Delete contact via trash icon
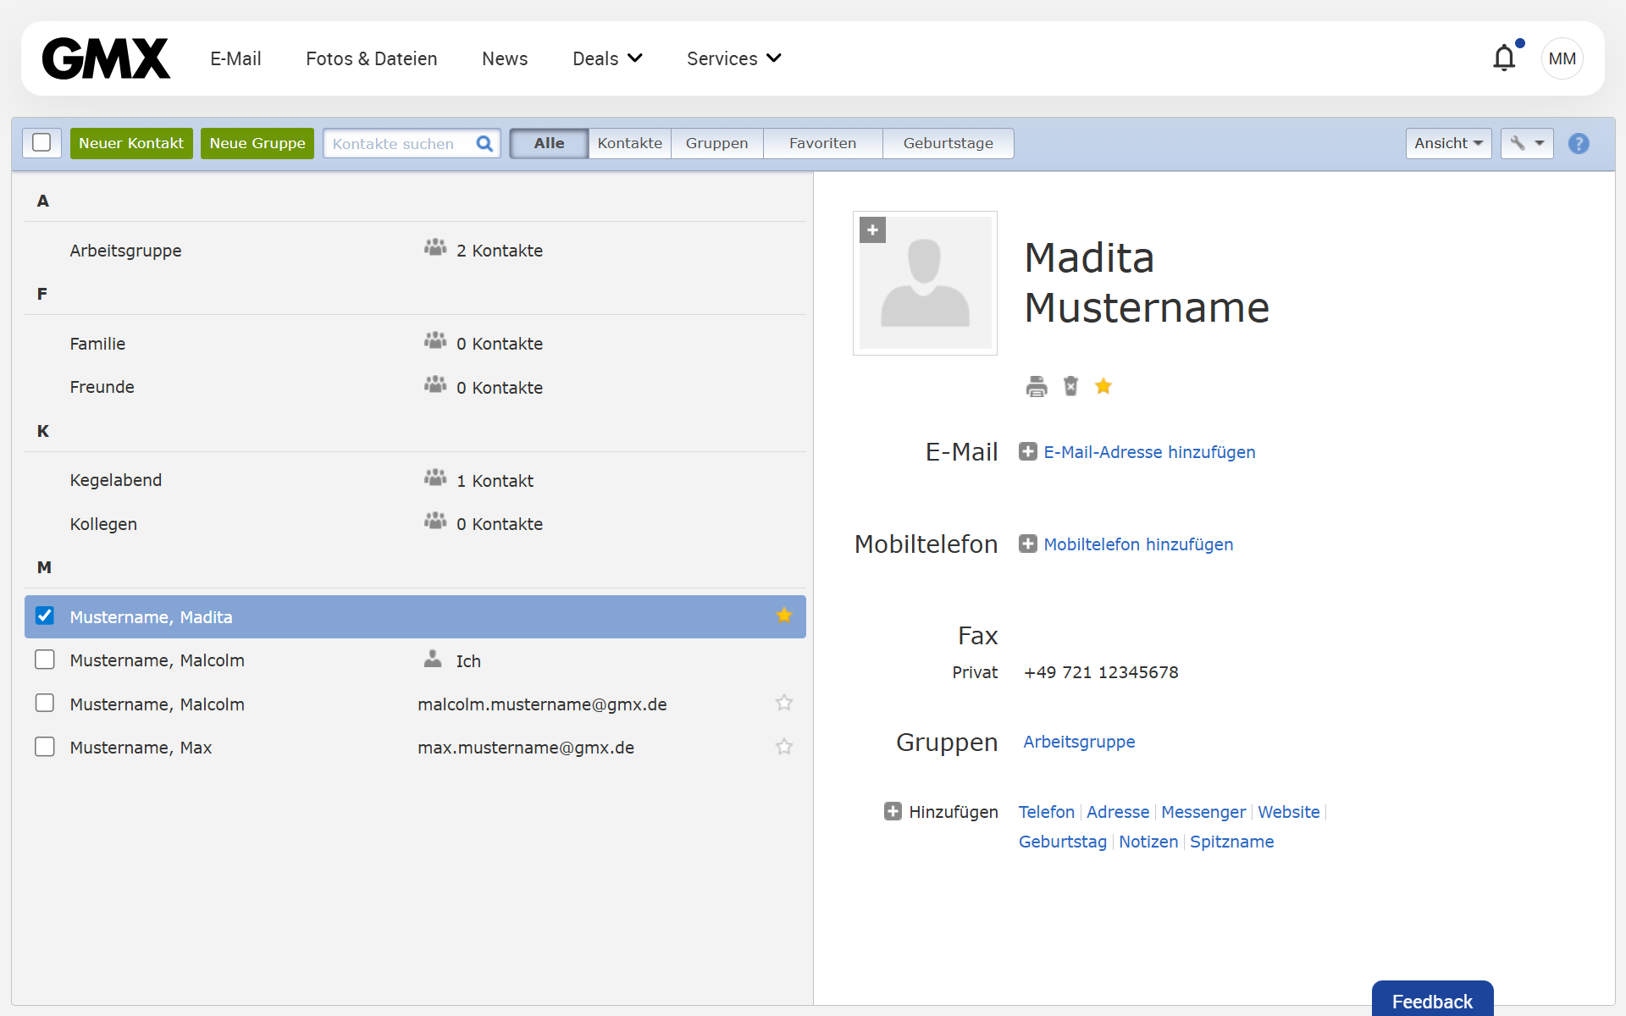The image size is (1626, 1016). [x=1070, y=386]
